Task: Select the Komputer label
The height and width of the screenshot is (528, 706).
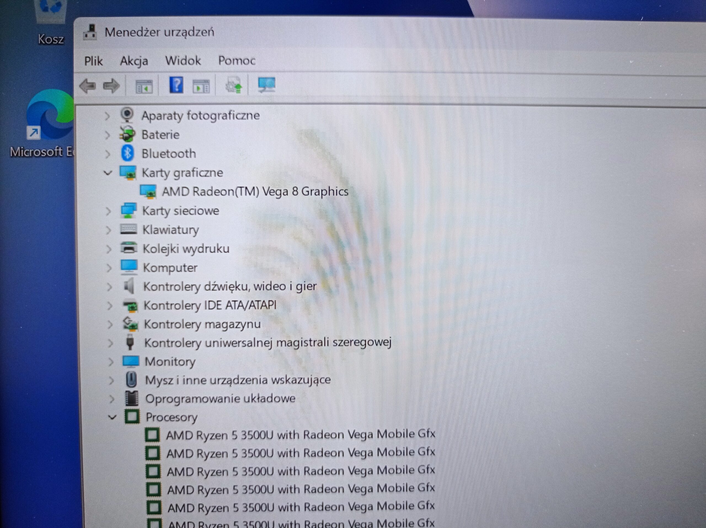Action: [x=170, y=268]
